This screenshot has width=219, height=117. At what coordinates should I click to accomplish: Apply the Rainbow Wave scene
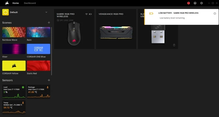[14, 32]
